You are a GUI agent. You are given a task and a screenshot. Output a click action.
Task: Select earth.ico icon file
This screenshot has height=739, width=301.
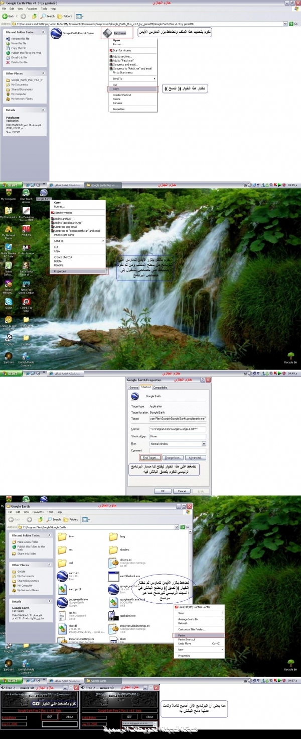click(x=62, y=576)
